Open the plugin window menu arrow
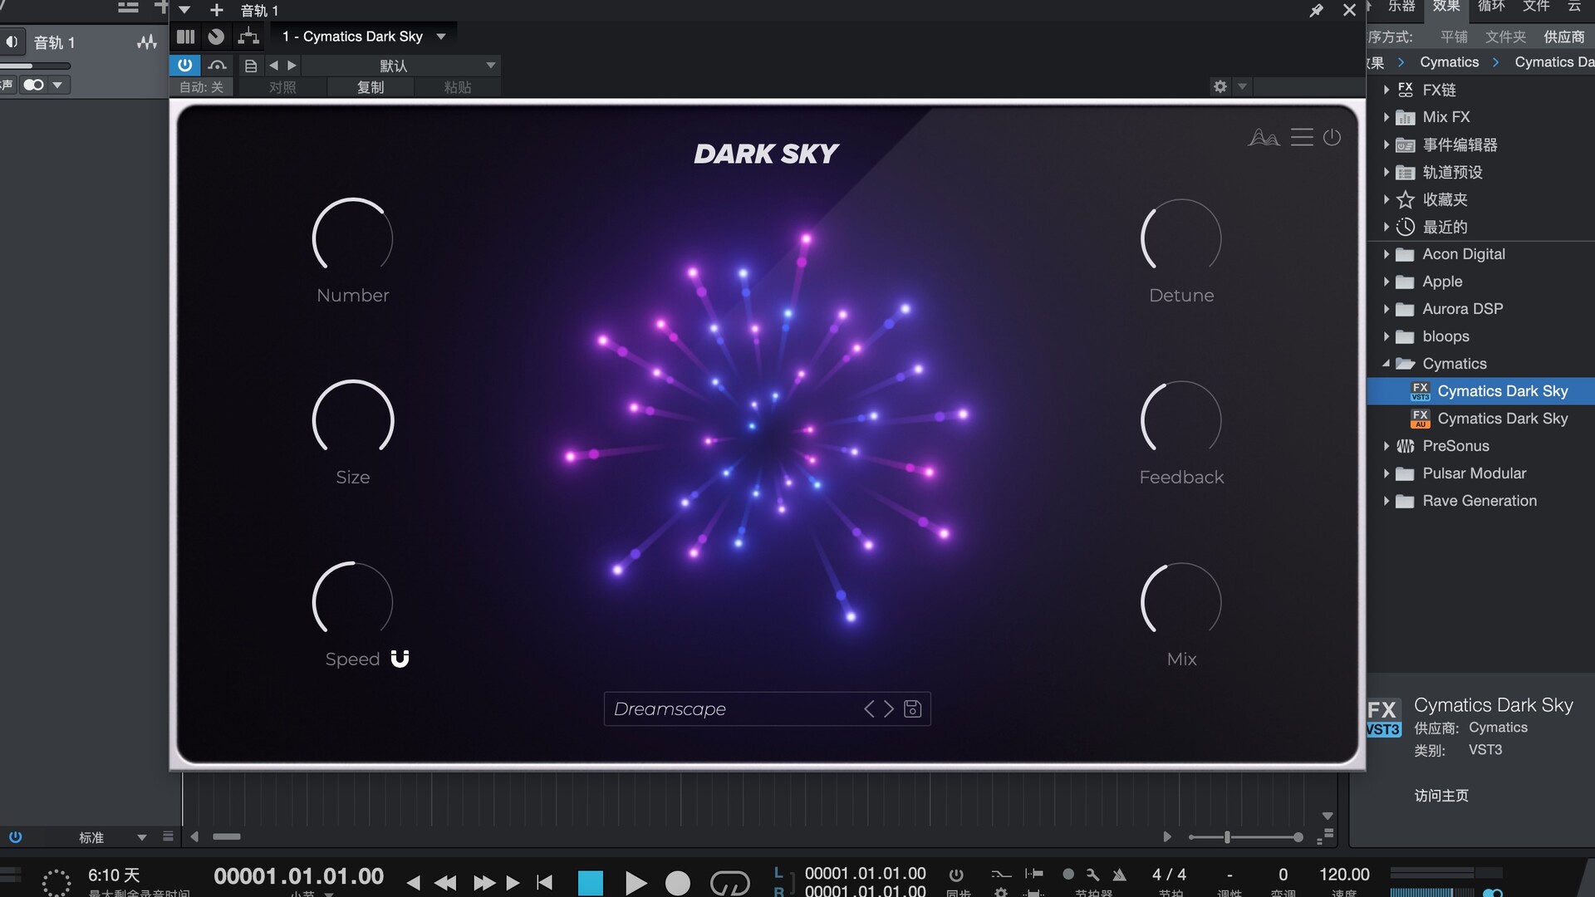This screenshot has height=897, width=1595. [x=184, y=10]
